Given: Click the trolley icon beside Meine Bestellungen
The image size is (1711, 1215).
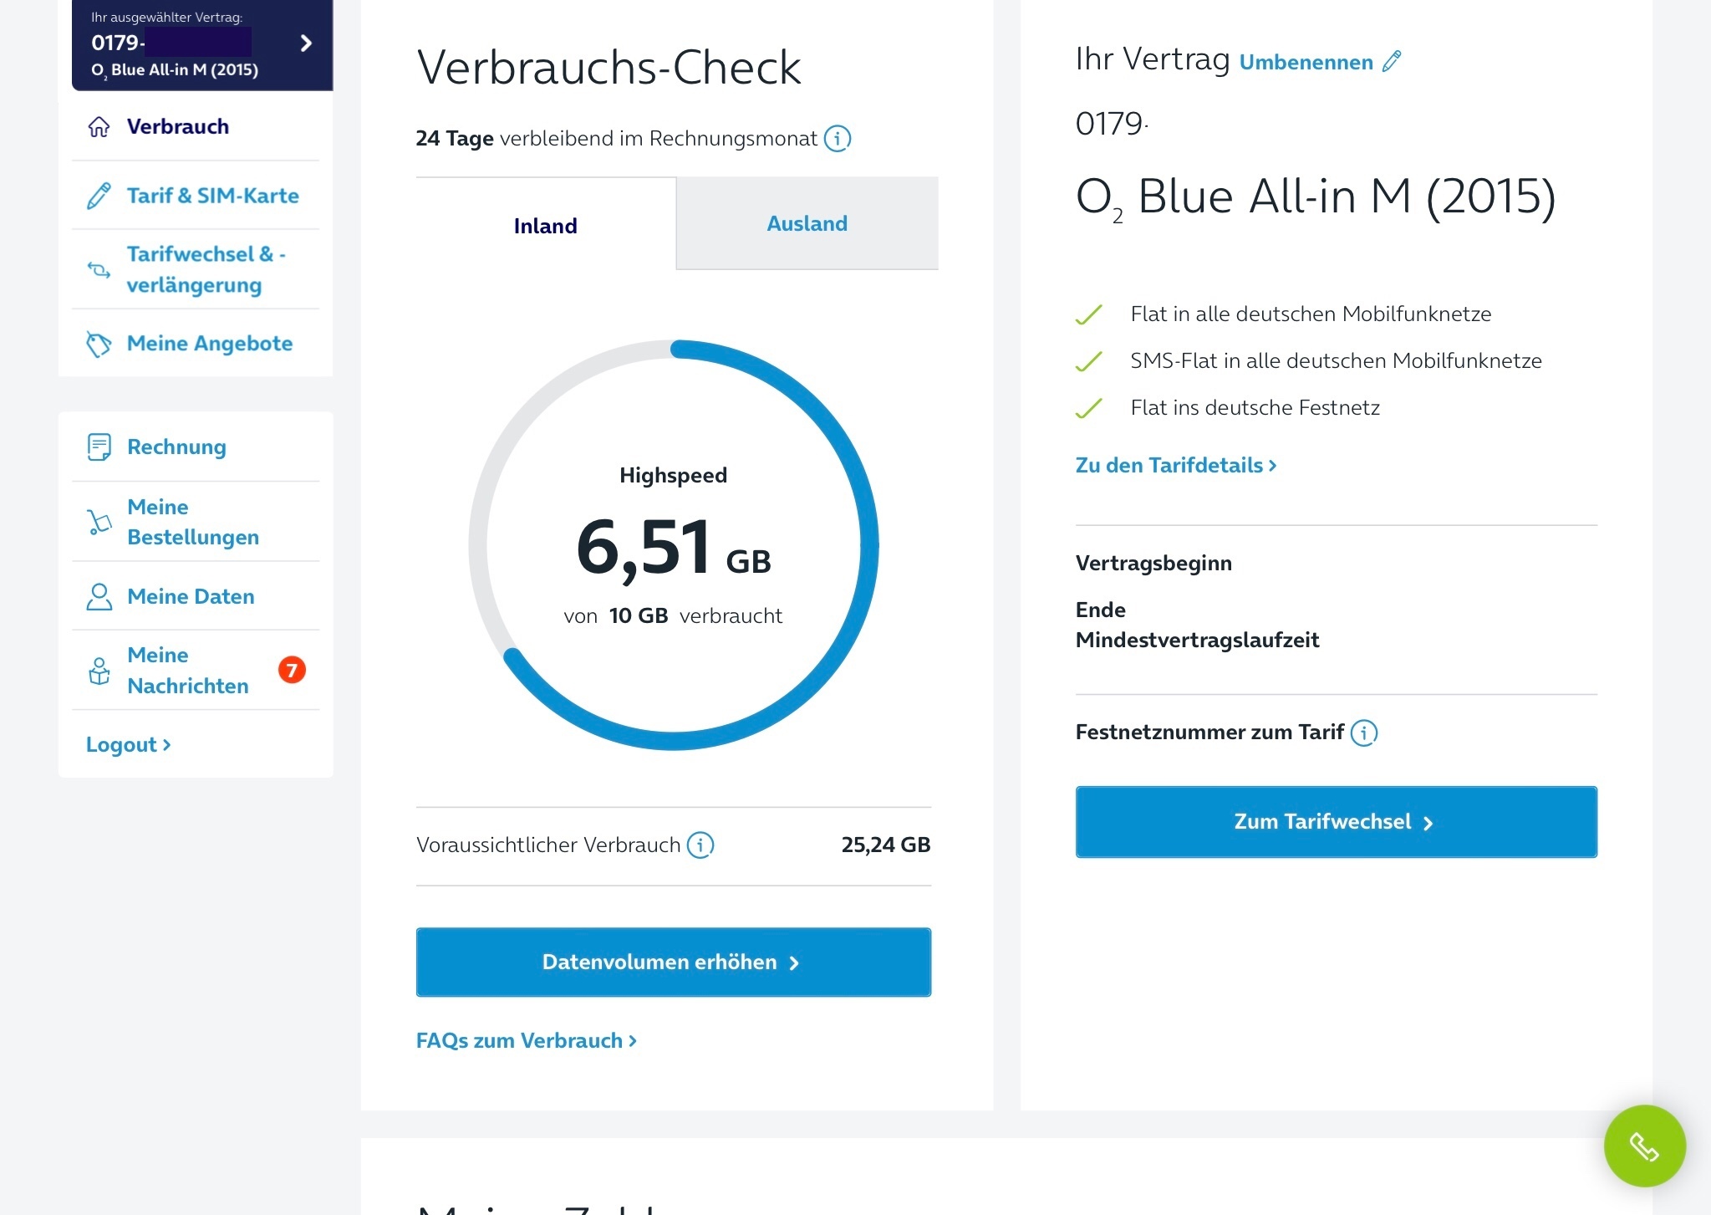Looking at the screenshot, I should [x=99, y=522].
